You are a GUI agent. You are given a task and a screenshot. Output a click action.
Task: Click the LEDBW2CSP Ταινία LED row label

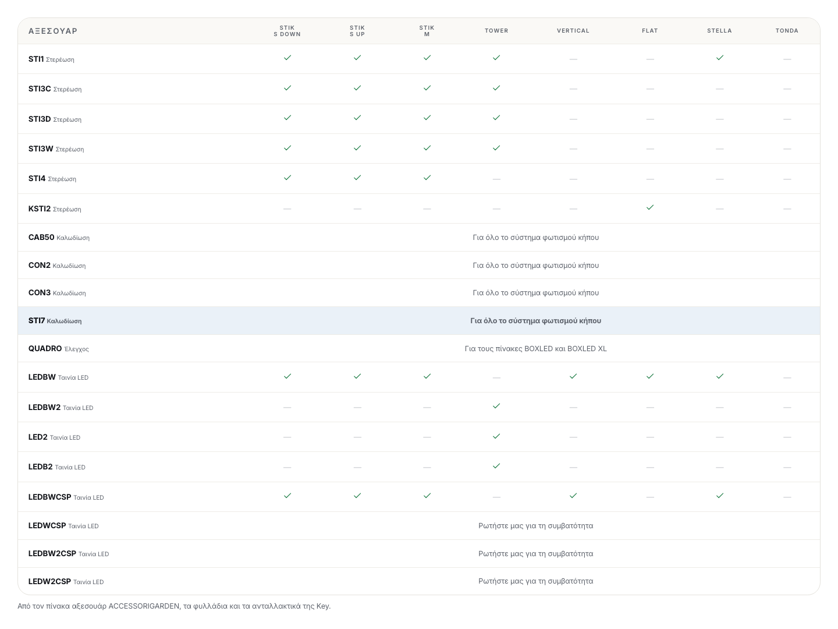69,554
